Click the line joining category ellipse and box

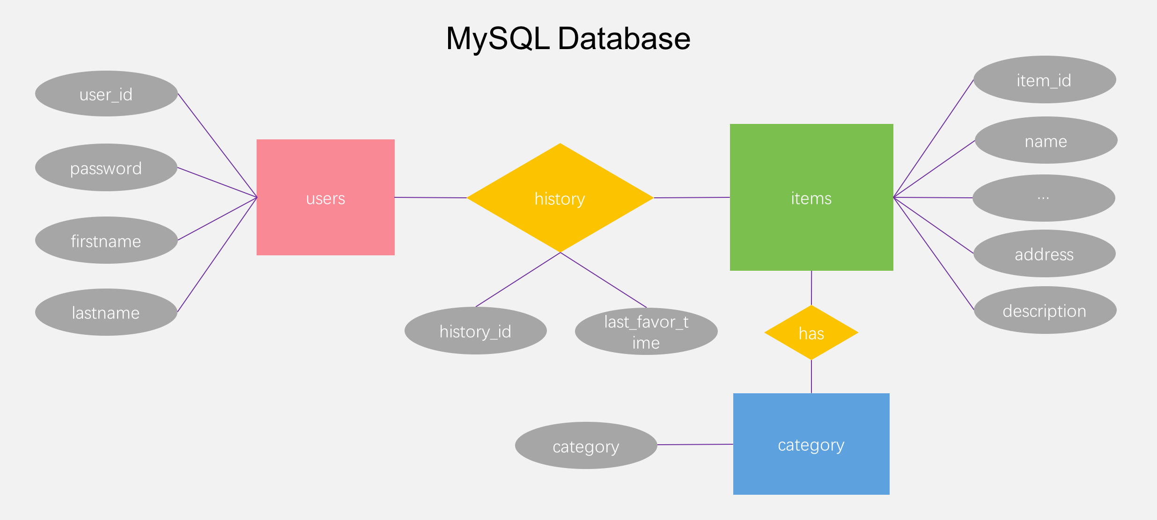point(695,445)
